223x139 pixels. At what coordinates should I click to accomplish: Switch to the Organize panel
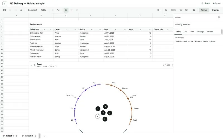click(x=215, y=10)
